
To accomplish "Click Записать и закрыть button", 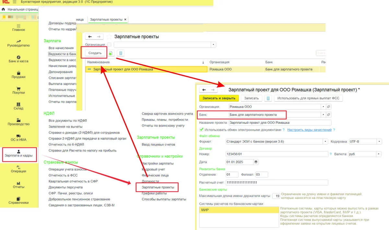I will pos(219,98).
